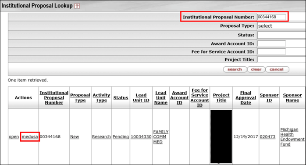Sort by Award Account ID column header
306x165 pixels.
(179, 97)
